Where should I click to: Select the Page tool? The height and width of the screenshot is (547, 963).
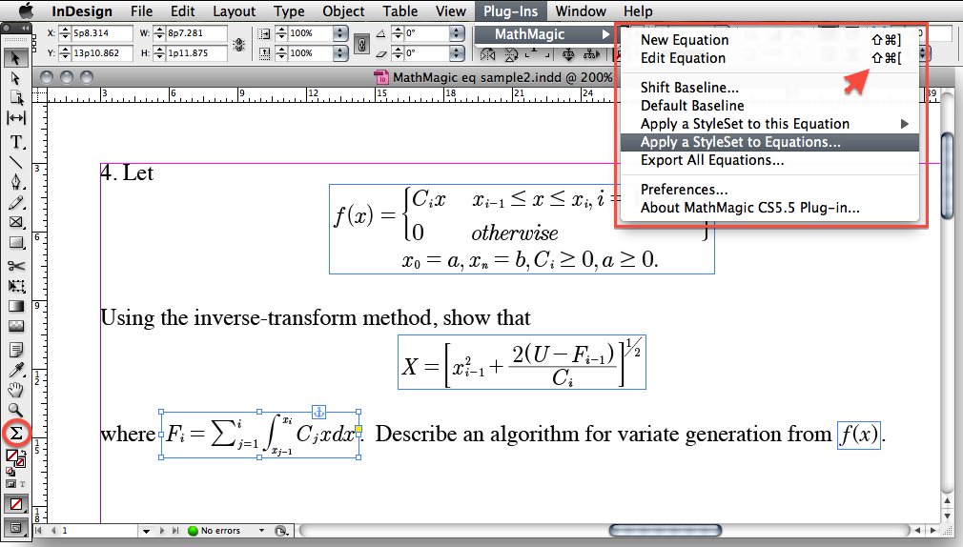(x=16, y=97)
